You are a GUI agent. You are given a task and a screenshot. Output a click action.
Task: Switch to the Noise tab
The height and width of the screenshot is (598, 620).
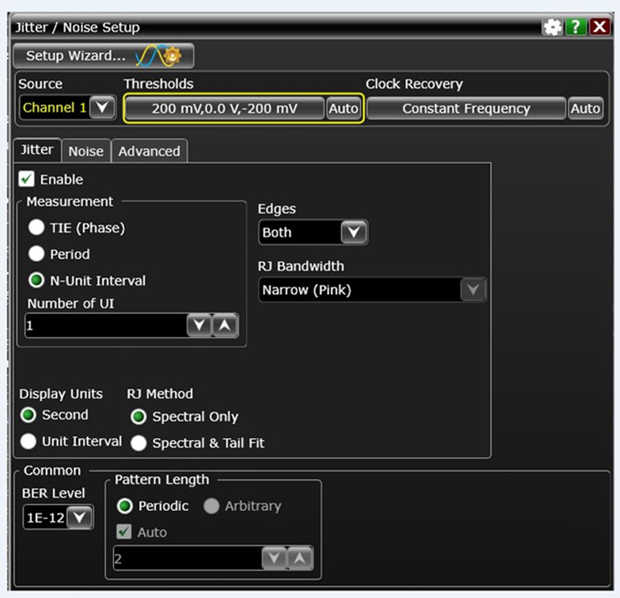point(85,152)
